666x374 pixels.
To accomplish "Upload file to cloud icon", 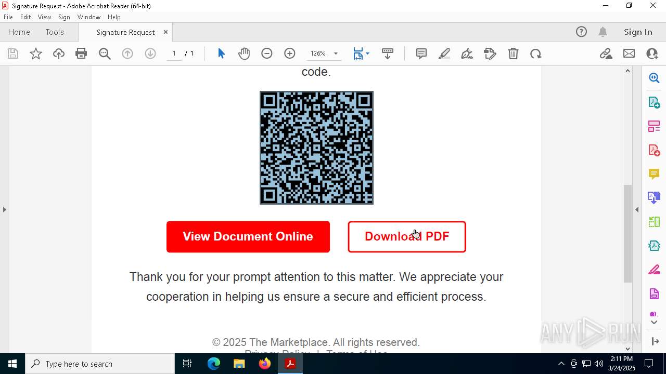I will [x=59, y=54].
